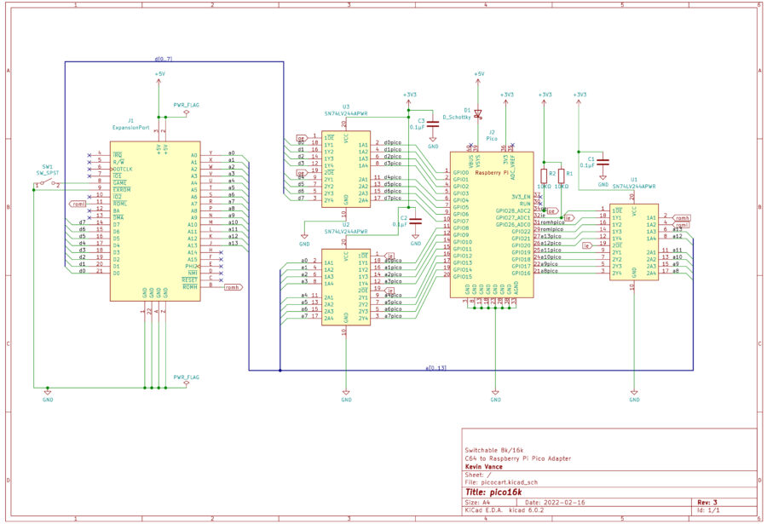Select resistor R1 symbol
767x524 pixels.
561,176
